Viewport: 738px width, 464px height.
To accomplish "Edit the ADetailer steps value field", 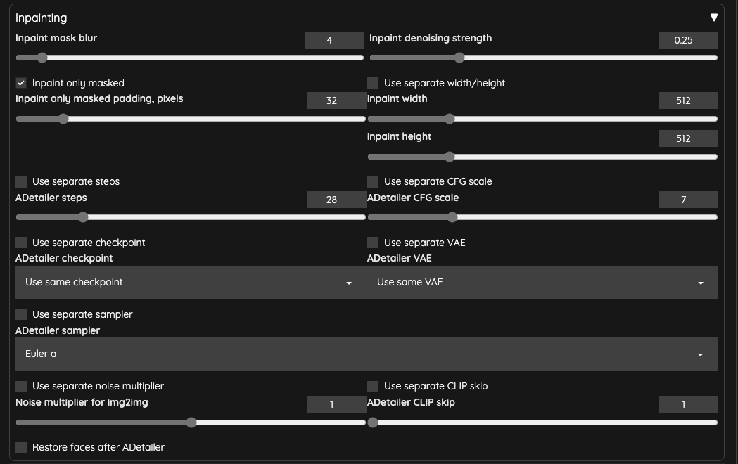I will (336, 200).
